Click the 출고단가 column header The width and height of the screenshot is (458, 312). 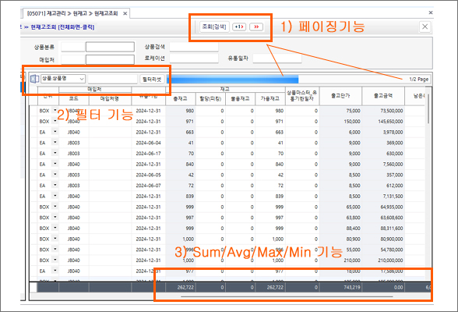(x=340, y=96)
